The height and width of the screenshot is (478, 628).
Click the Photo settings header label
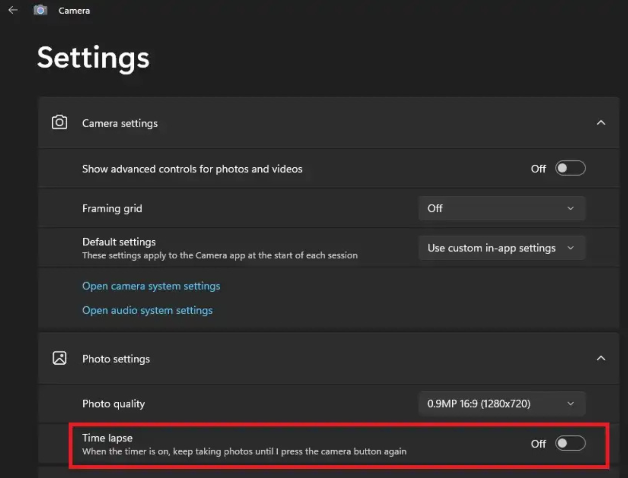tap(116, 359)
